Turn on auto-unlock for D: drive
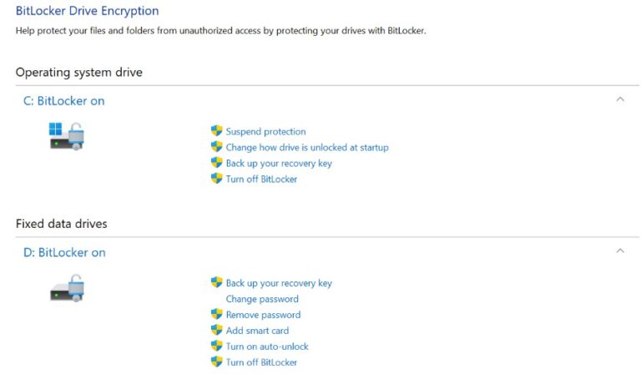The image size is (641, 380). coord(267,347)
